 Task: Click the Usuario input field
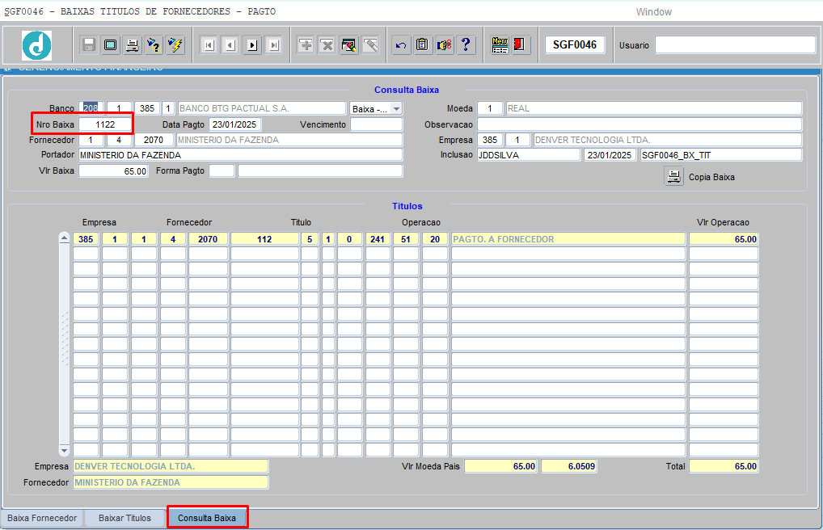point(735,45)
